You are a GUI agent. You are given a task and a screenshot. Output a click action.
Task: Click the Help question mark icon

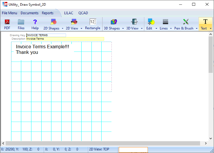35,22
